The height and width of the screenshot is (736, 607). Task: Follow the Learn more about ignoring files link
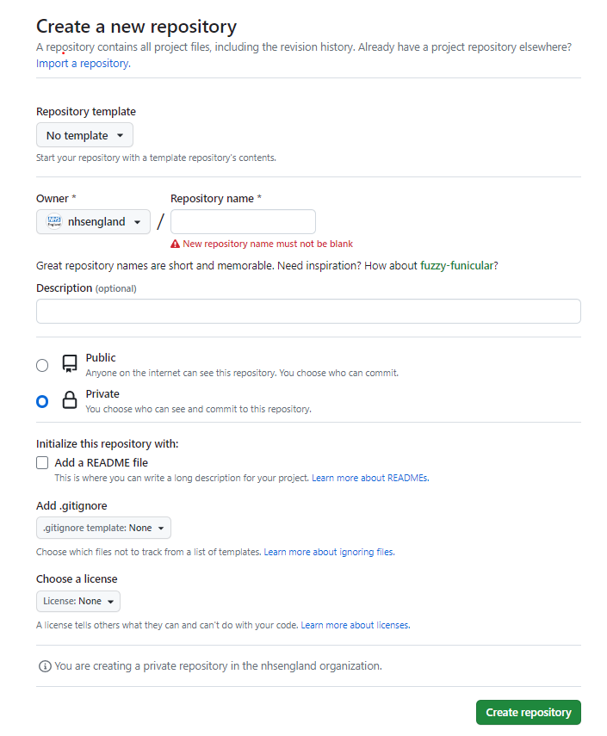click(x=329, y=552)
